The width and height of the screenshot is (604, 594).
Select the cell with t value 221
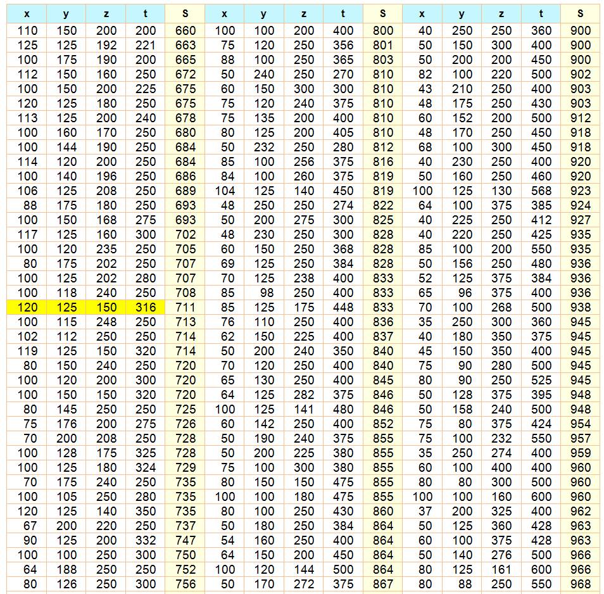[145, 45]
